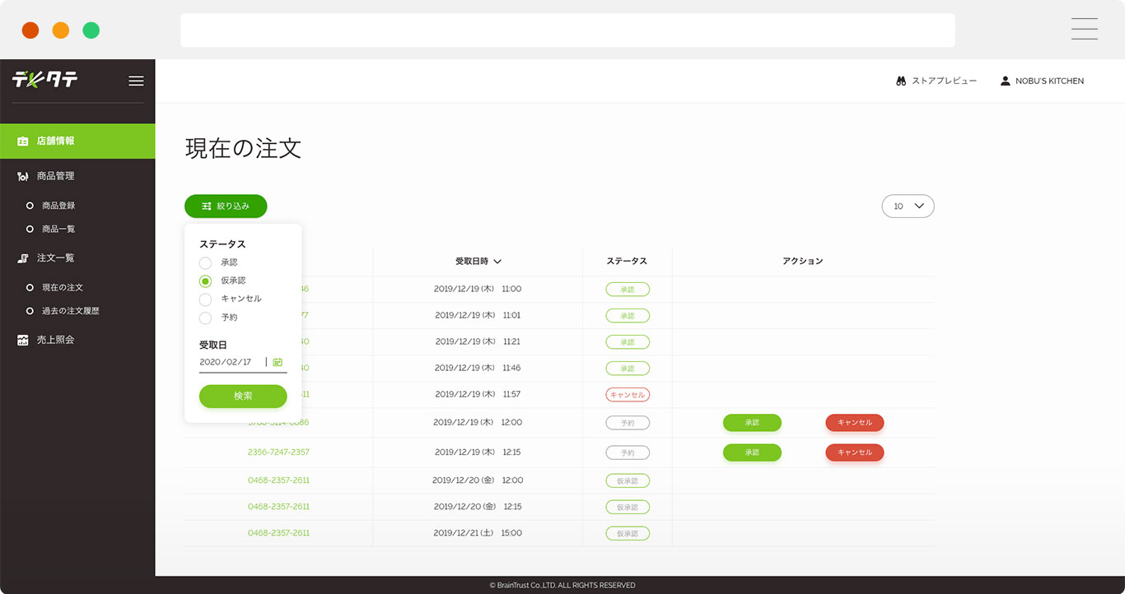This screenshot has width=1125, height=594.
Task: Open the rows-per-page dropdown showing 10
Action: click(908, 207)
